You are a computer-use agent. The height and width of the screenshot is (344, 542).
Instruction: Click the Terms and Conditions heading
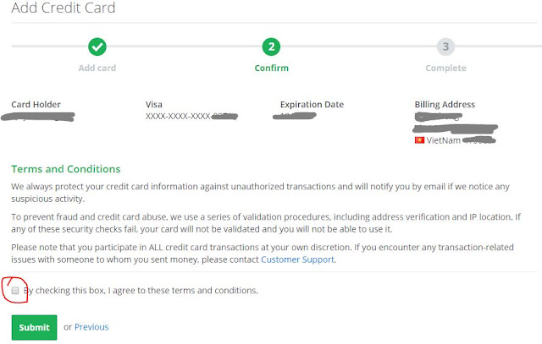(x=66, y=169)
